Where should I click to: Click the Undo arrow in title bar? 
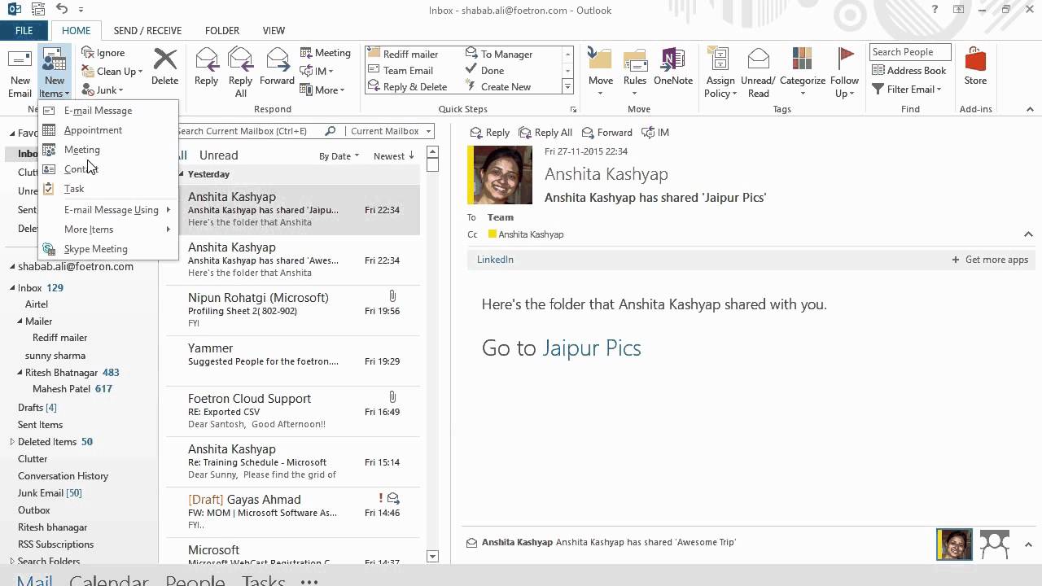[63, 10]
